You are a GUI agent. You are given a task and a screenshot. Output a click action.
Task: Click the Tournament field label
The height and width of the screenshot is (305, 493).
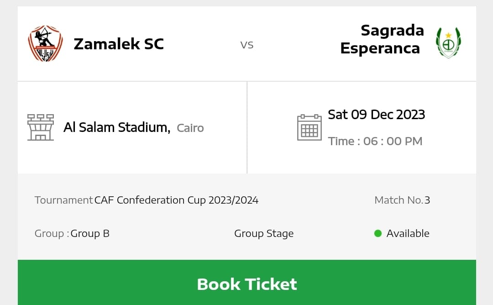63,200
